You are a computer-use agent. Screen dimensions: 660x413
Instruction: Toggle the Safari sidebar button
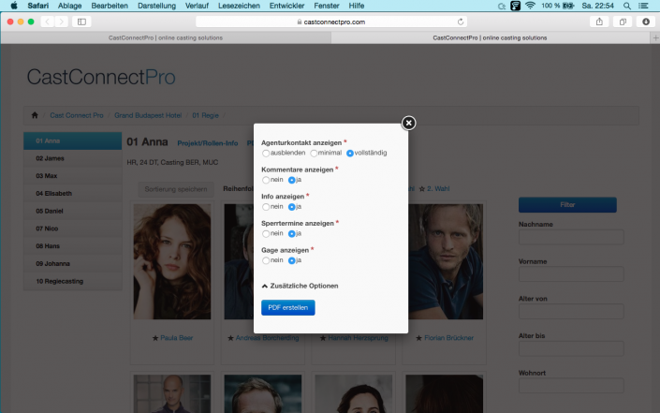81,22
